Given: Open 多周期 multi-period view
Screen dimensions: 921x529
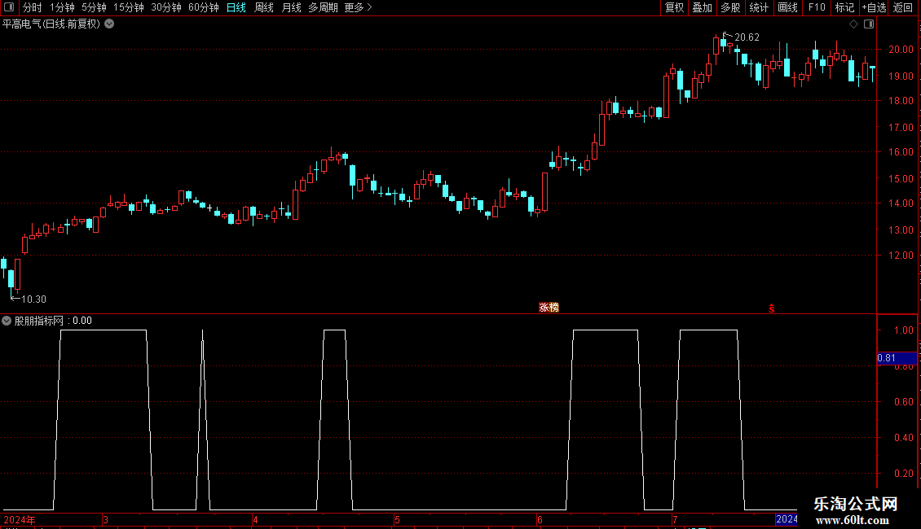Looking at the screenshot, I should tap(323, 7).
